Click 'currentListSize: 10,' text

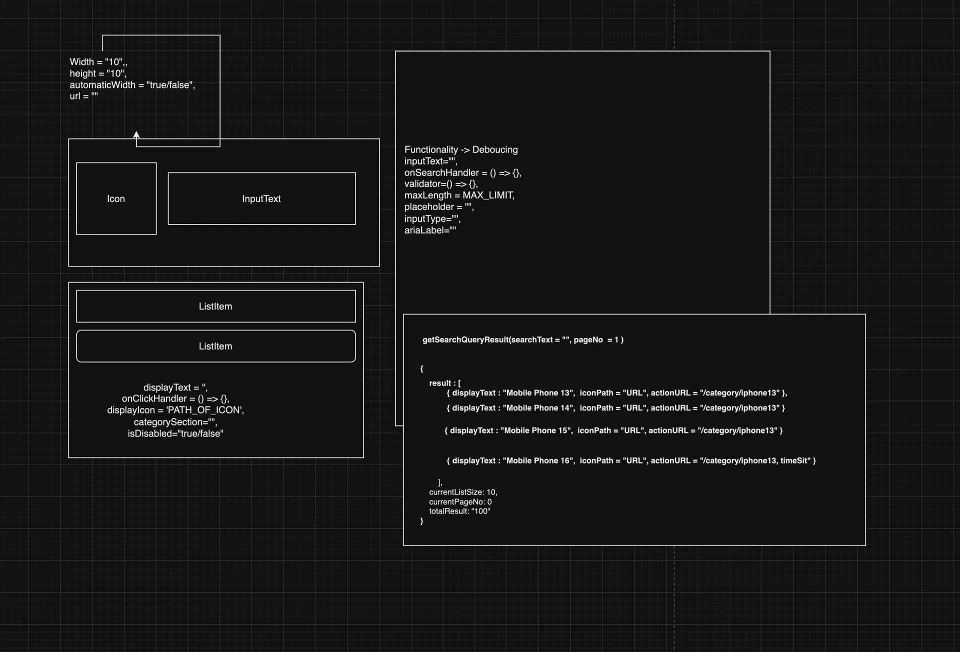click(463, 492)
